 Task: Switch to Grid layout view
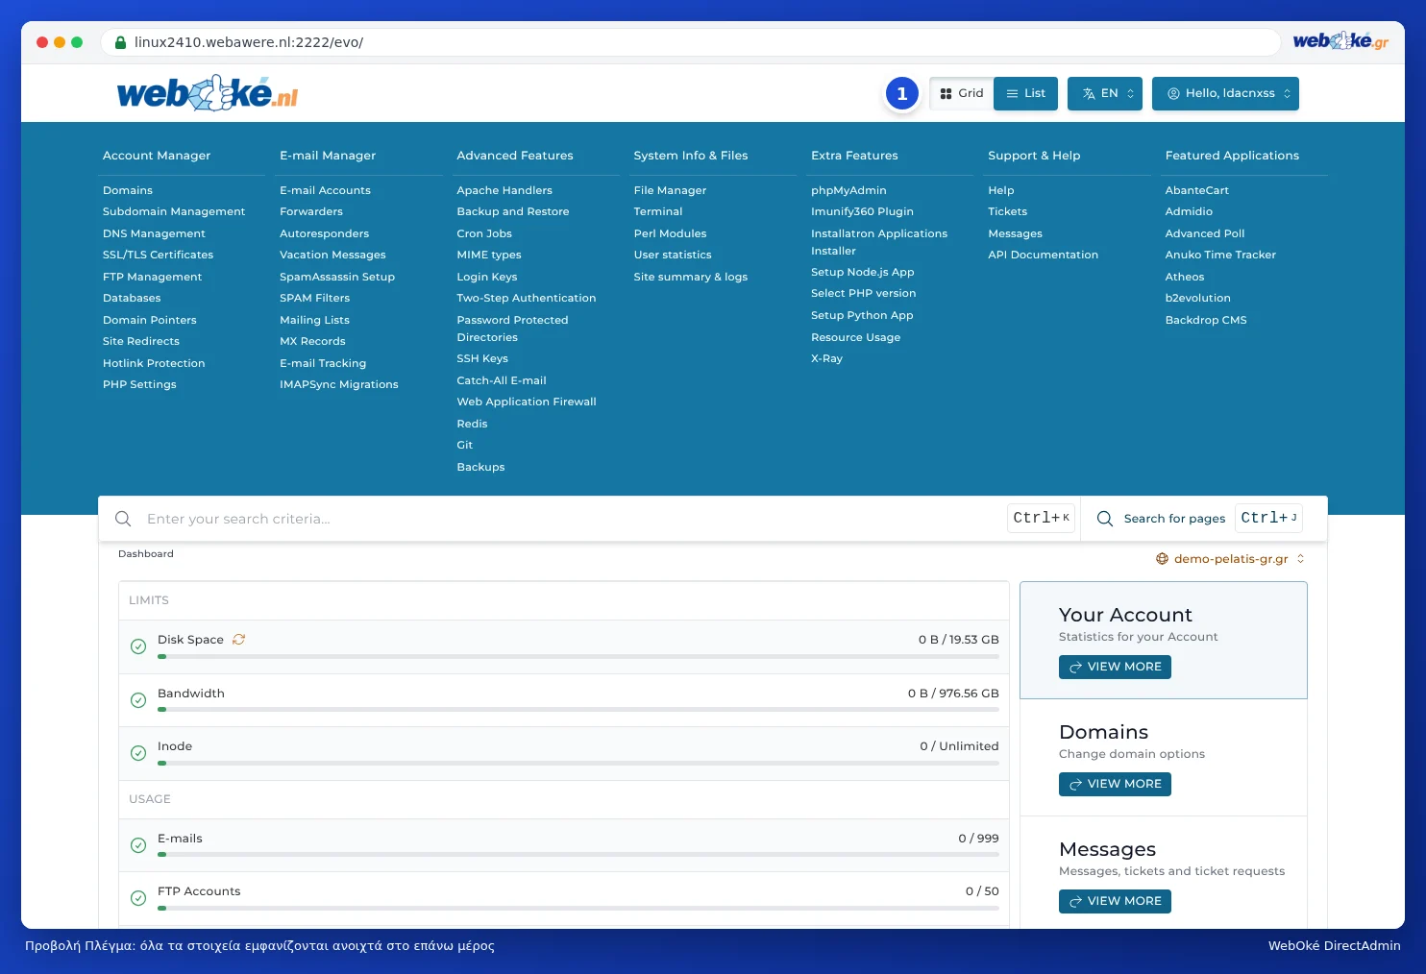(962, 93)
